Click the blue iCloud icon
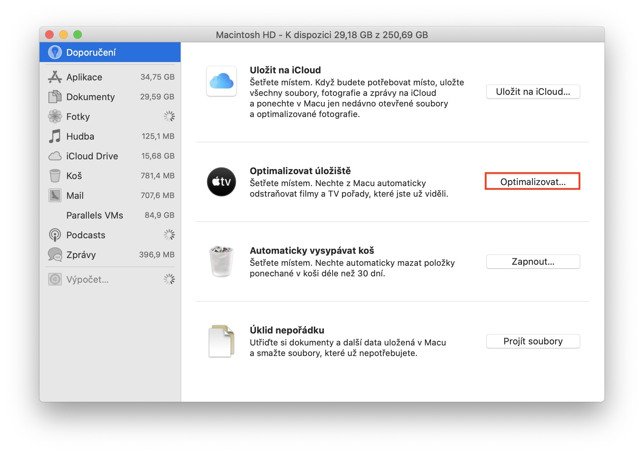Viewport: 644px width, 454px height. tap(221, 81)
